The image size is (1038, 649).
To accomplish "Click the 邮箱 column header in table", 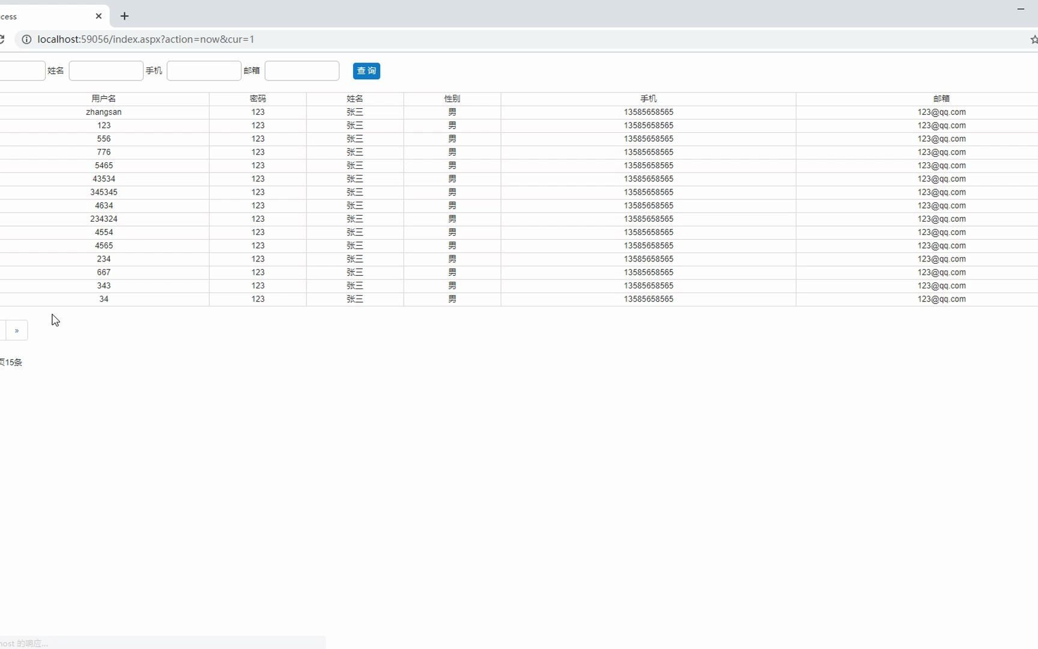I will (942, 99).
